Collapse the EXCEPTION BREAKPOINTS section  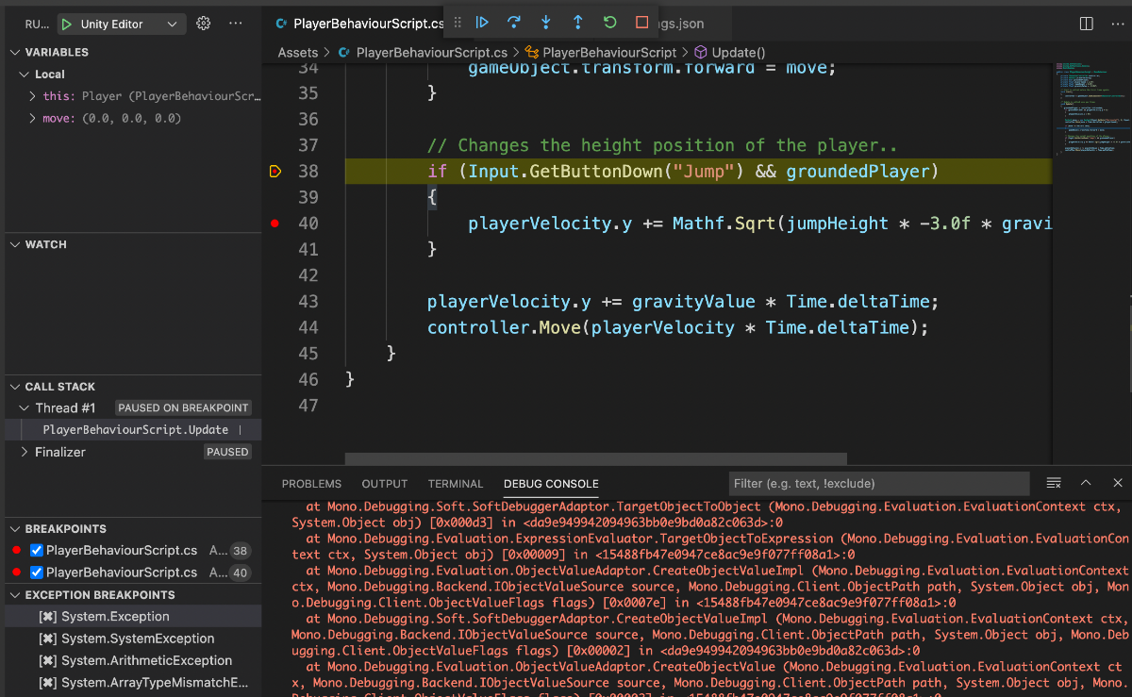pyautogui.click(x=14, y=595)
